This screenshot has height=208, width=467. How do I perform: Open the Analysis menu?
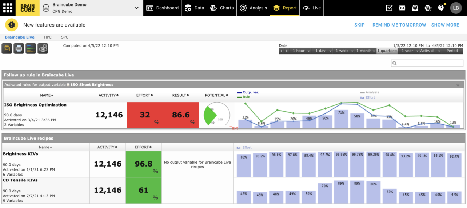pos(254,8)
